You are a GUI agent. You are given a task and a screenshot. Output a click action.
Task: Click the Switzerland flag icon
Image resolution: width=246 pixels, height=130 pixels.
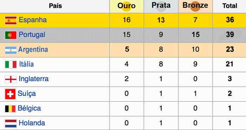click(x=10, y=94)
